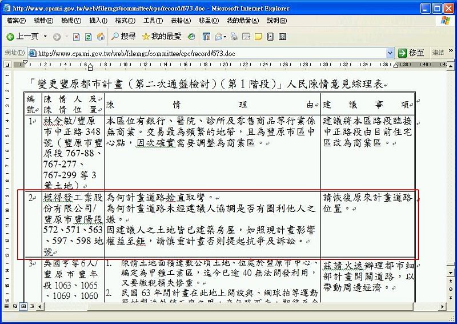Open the Mail envelope icon
Viewport: 457px width, 324px height.
coord(219,37)
